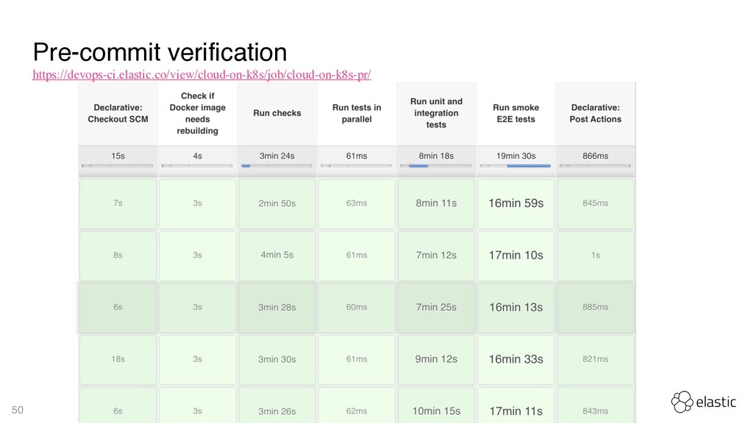Click the 1s Post Actions cell
Screen dimensions: 753x423
596,255
